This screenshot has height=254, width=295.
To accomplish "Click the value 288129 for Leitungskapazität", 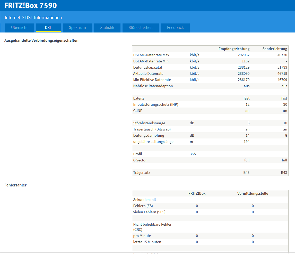I will (244, 67).
